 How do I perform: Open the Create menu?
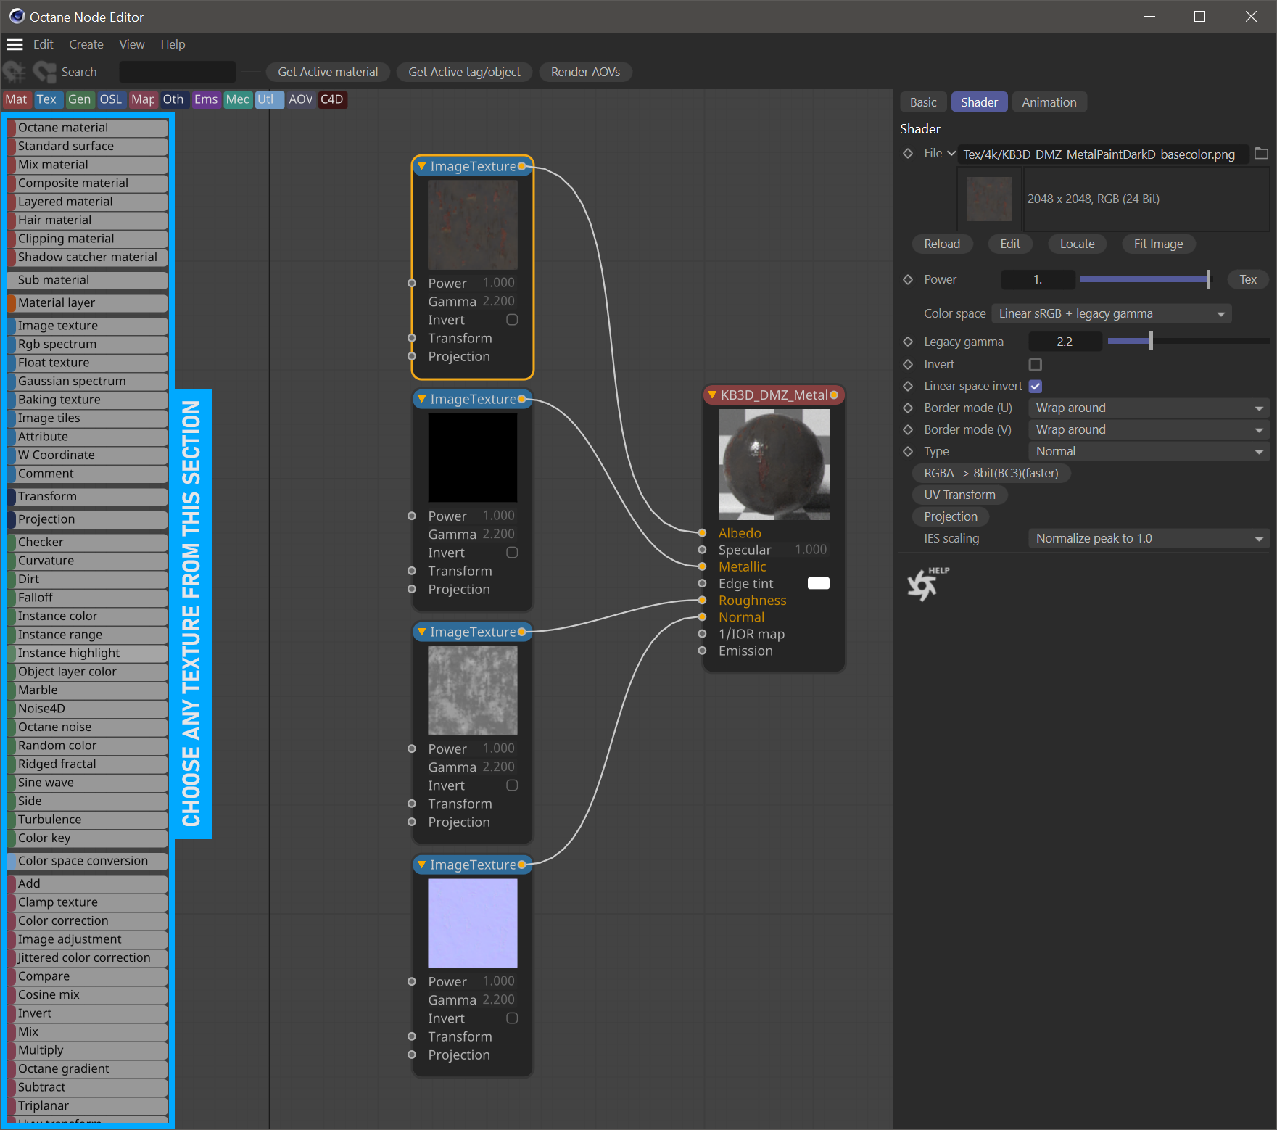click(86, 44)
